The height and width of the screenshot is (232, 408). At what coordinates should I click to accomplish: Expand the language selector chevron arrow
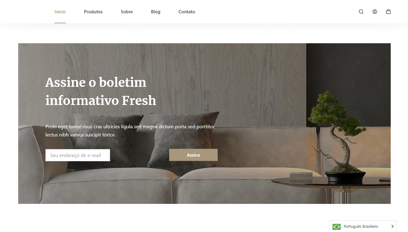click(392, 227)
